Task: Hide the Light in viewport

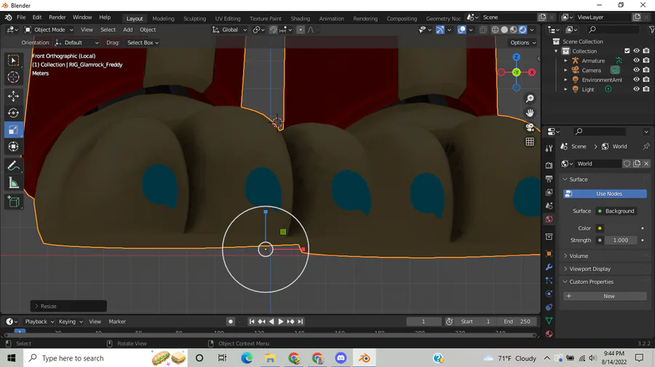Action: [636, 89]
